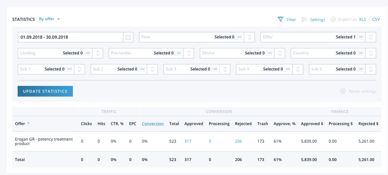Expand the Device filter arrows
Viewport: 388px width, 175px height.
click(x=280, y=53)
